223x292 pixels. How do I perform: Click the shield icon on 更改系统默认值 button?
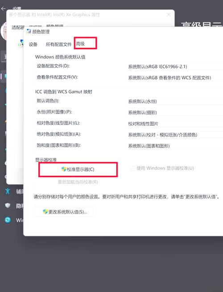[45, 212]
